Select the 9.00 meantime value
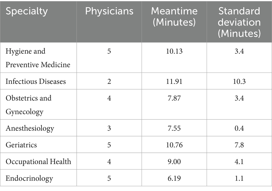Viewport: 272px width, 191px height. tap(174, 162)
